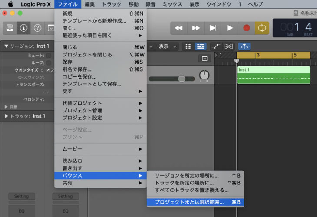
Task: Open Quick Help question mark button
Action: (37, 28)
